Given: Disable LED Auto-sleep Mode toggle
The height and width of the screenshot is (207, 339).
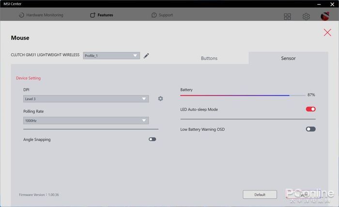Looking at the screenshot, I should tap(311, 109).
